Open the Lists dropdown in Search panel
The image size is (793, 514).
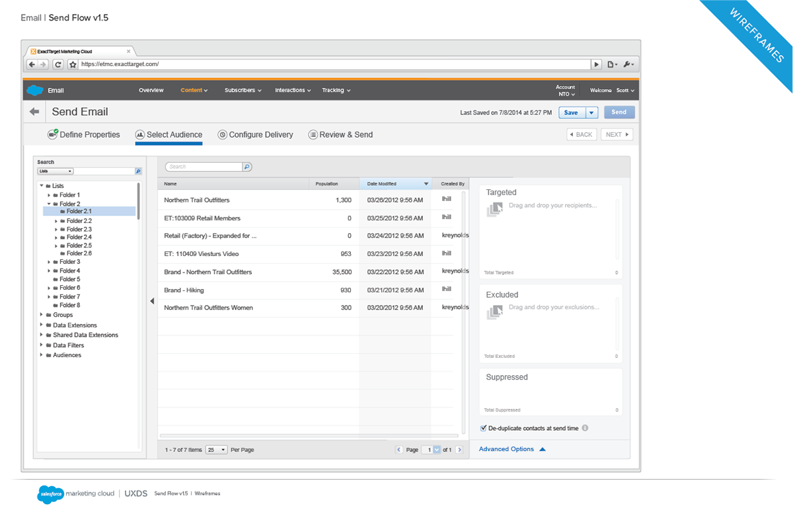pyautogui.click(x=56, y=171)
